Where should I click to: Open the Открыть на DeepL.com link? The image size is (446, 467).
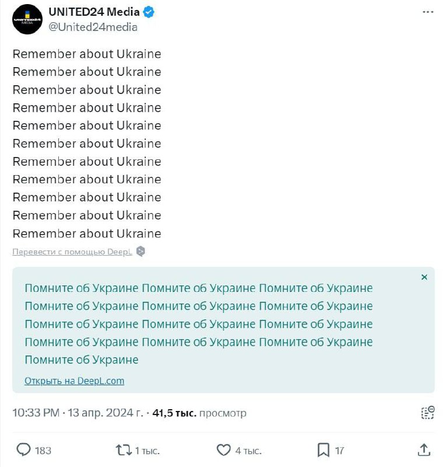click(x=75, y=381)
